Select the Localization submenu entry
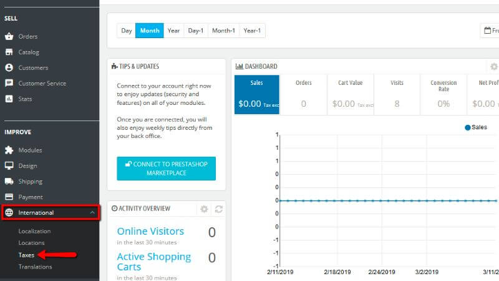Viewport: 499px width, 281px height. (x=34, y=231)
